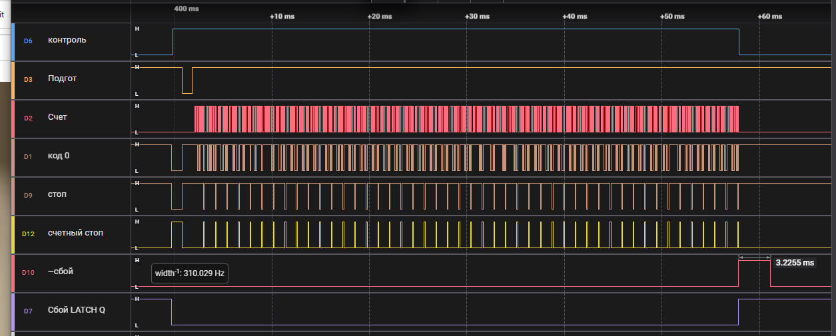The width and height of the screenshot is (836, 336).
Task: Click the width 310.029 Hz measurement tooltip
Action: (190, 273)
